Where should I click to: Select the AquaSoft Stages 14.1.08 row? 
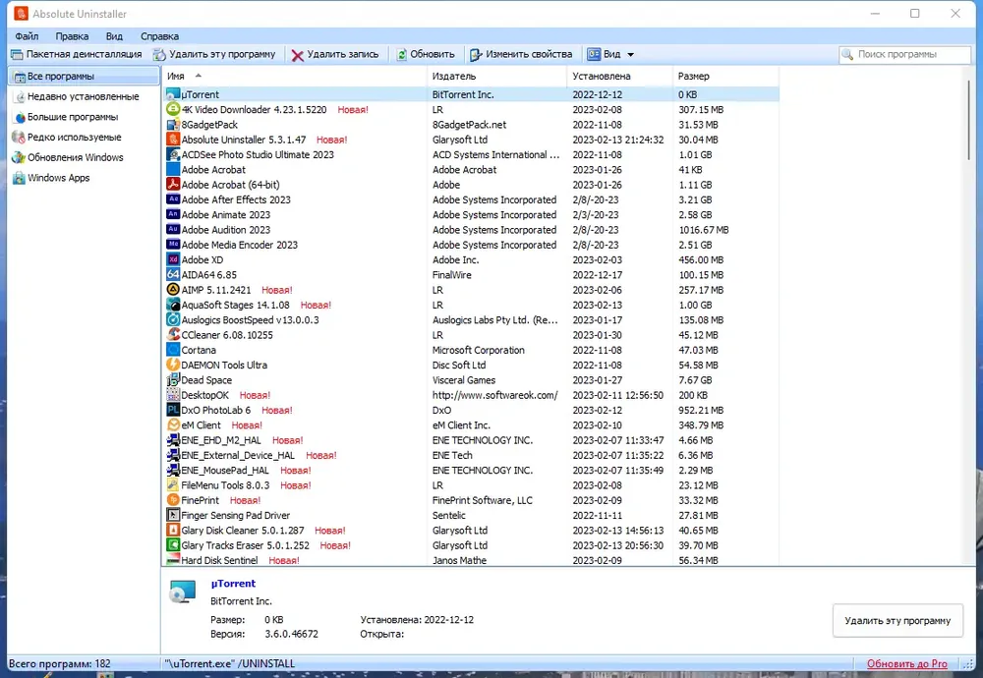[x=471, y=305]
